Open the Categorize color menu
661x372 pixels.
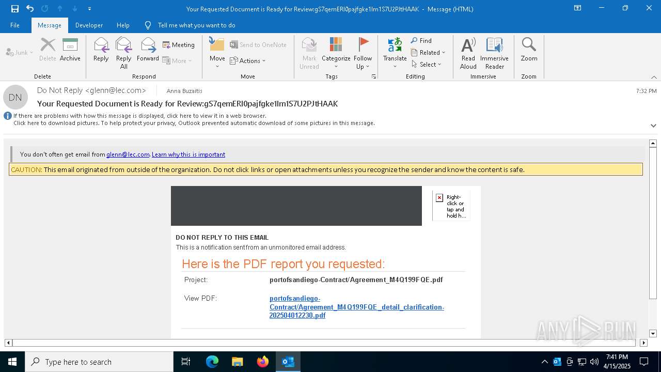(336, 53)
